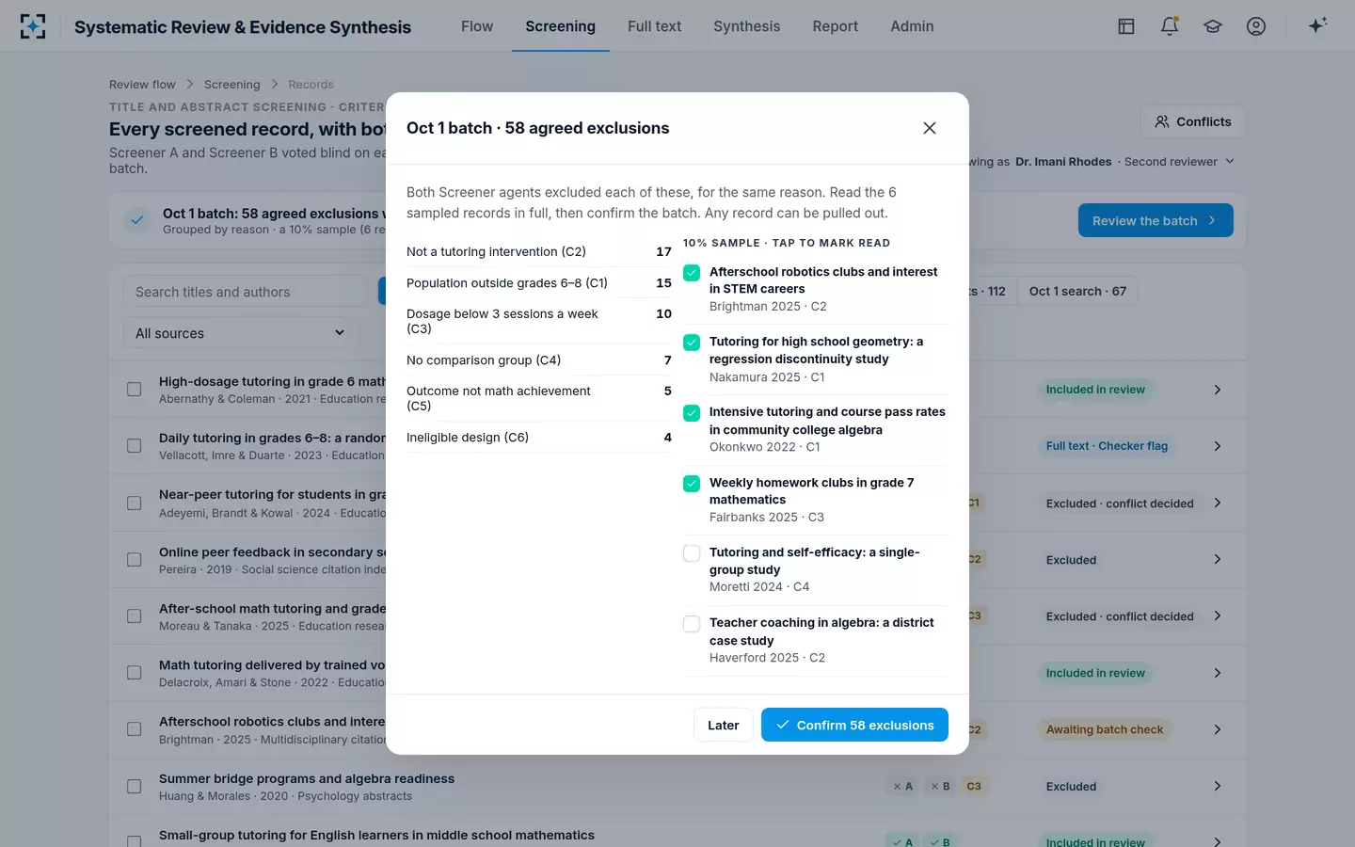1355x847 pixels.
Task: Focus the Search titles and authors field
Action: (245, 292)
